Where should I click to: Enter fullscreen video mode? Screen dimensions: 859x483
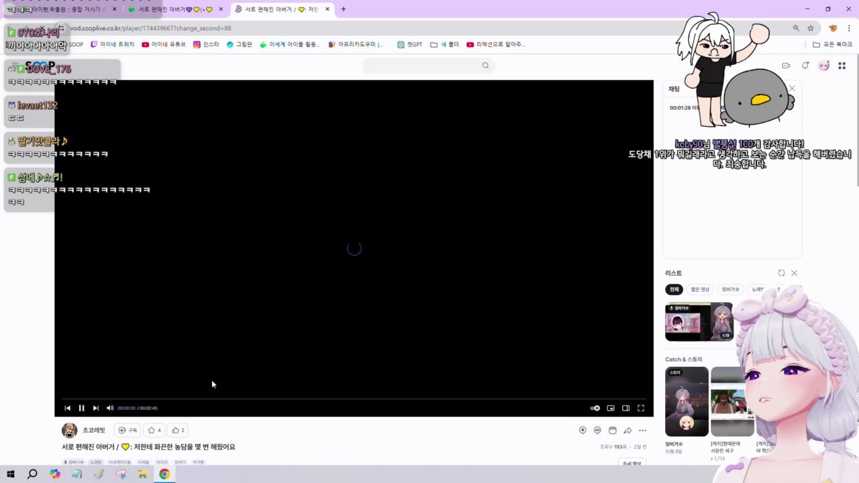tap(641, 408)
